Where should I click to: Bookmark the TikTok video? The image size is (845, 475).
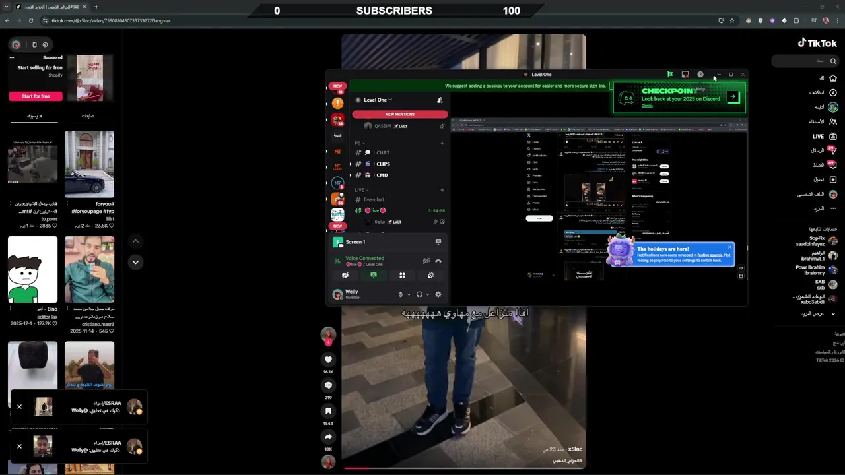click(x=328, y=411)
